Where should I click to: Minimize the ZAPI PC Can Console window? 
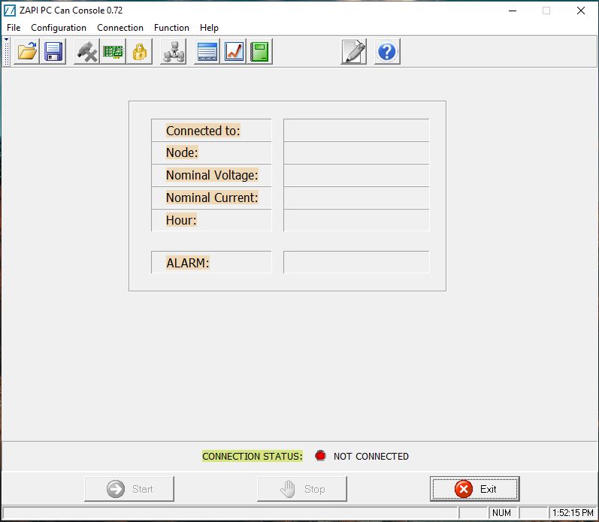[x=513, y=11]
